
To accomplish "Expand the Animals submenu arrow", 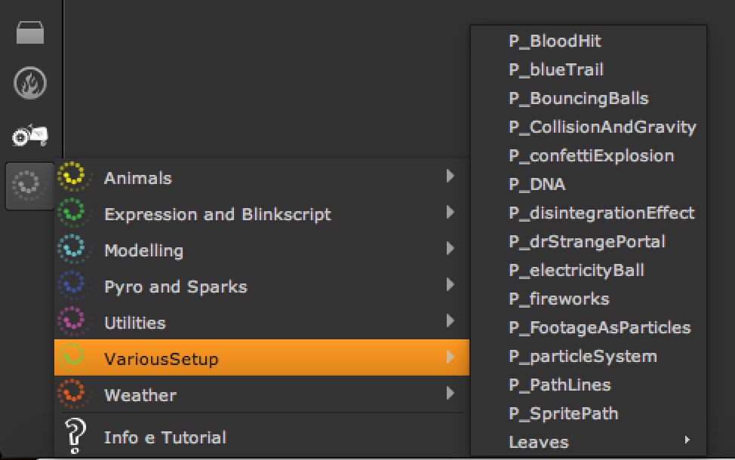I will [x=451, y=177].
